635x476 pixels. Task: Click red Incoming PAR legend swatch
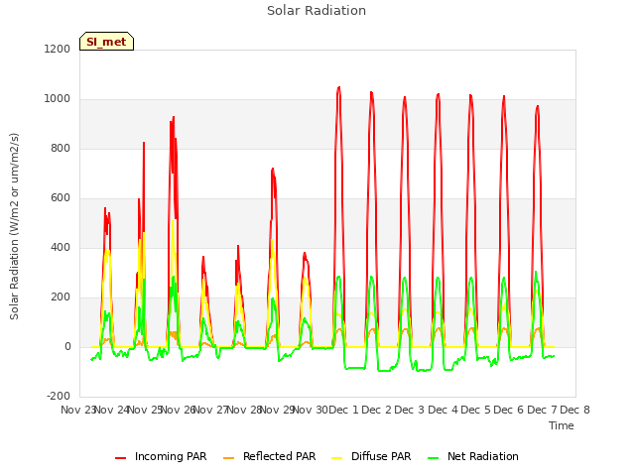click(121, 458)
